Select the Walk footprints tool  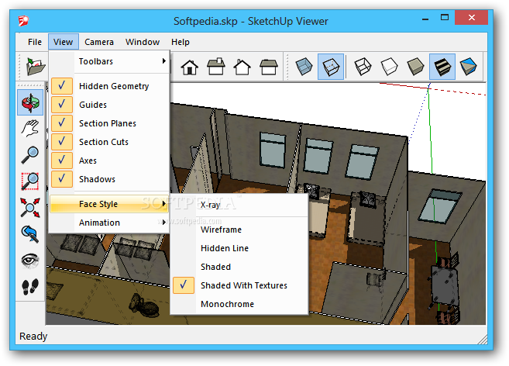30,287
